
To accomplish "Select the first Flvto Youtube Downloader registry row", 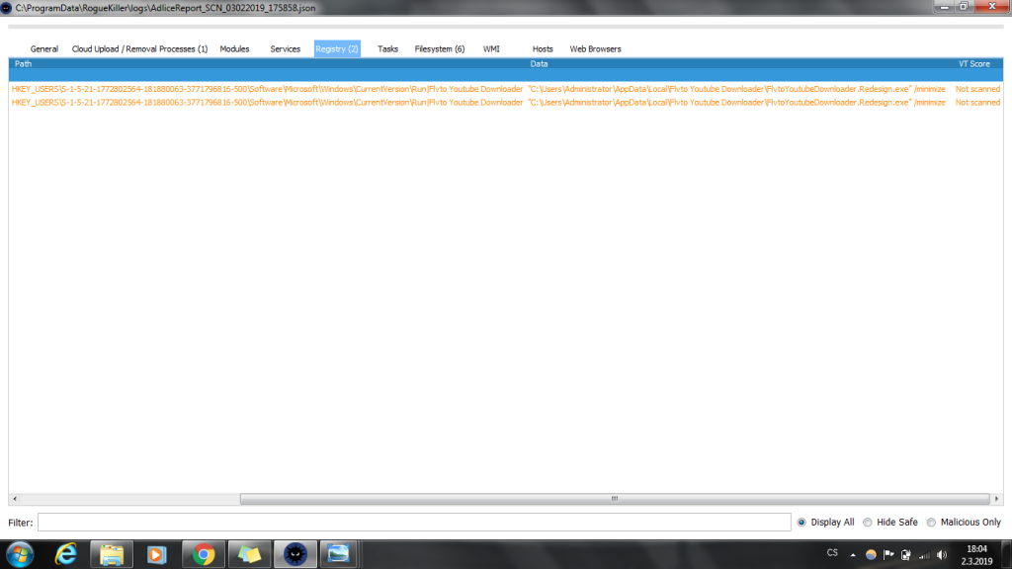I will pyautogui.click(x=506, y=89).
